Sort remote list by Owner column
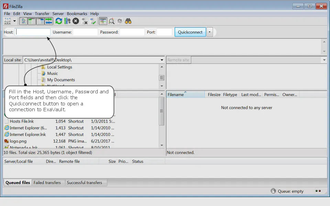This screenshot has width=330, height=206. pos(290,95)
